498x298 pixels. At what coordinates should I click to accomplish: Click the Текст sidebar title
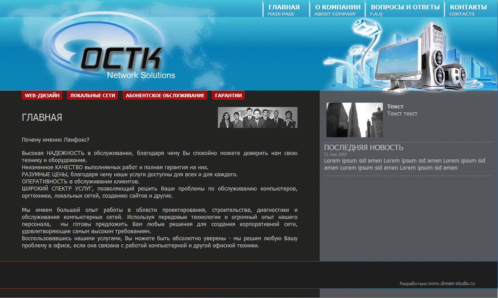pyautogui.click(x=396, y=106)
